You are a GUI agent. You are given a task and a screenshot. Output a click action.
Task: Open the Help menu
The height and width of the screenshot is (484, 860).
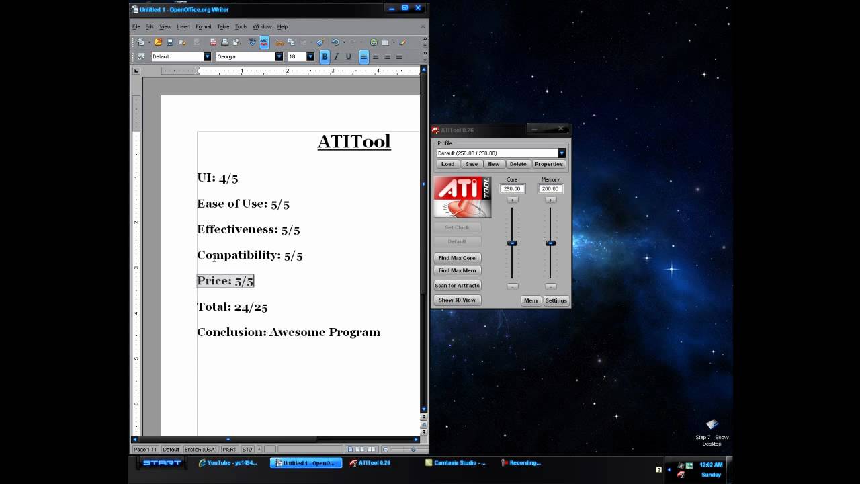[x=282, y=27]
